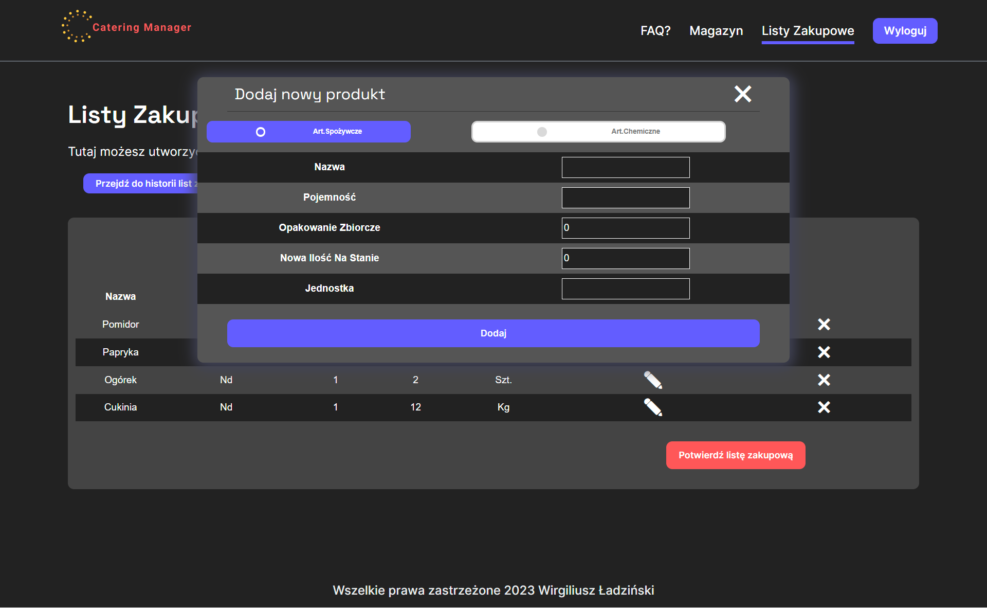Navigate to the Magazyn section
Screen dimensions: 987x608
point(716,31)
